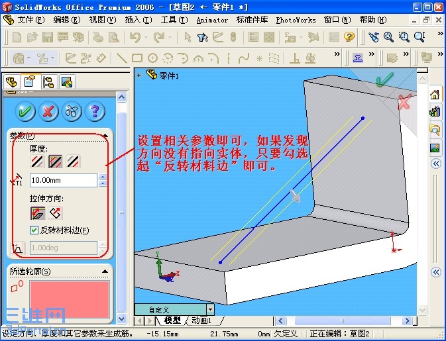Select the Circle sketch tool

152,58
